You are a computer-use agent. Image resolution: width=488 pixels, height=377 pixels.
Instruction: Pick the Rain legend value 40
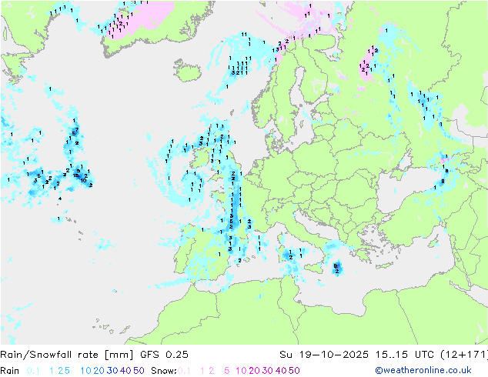tap(125, 371)
